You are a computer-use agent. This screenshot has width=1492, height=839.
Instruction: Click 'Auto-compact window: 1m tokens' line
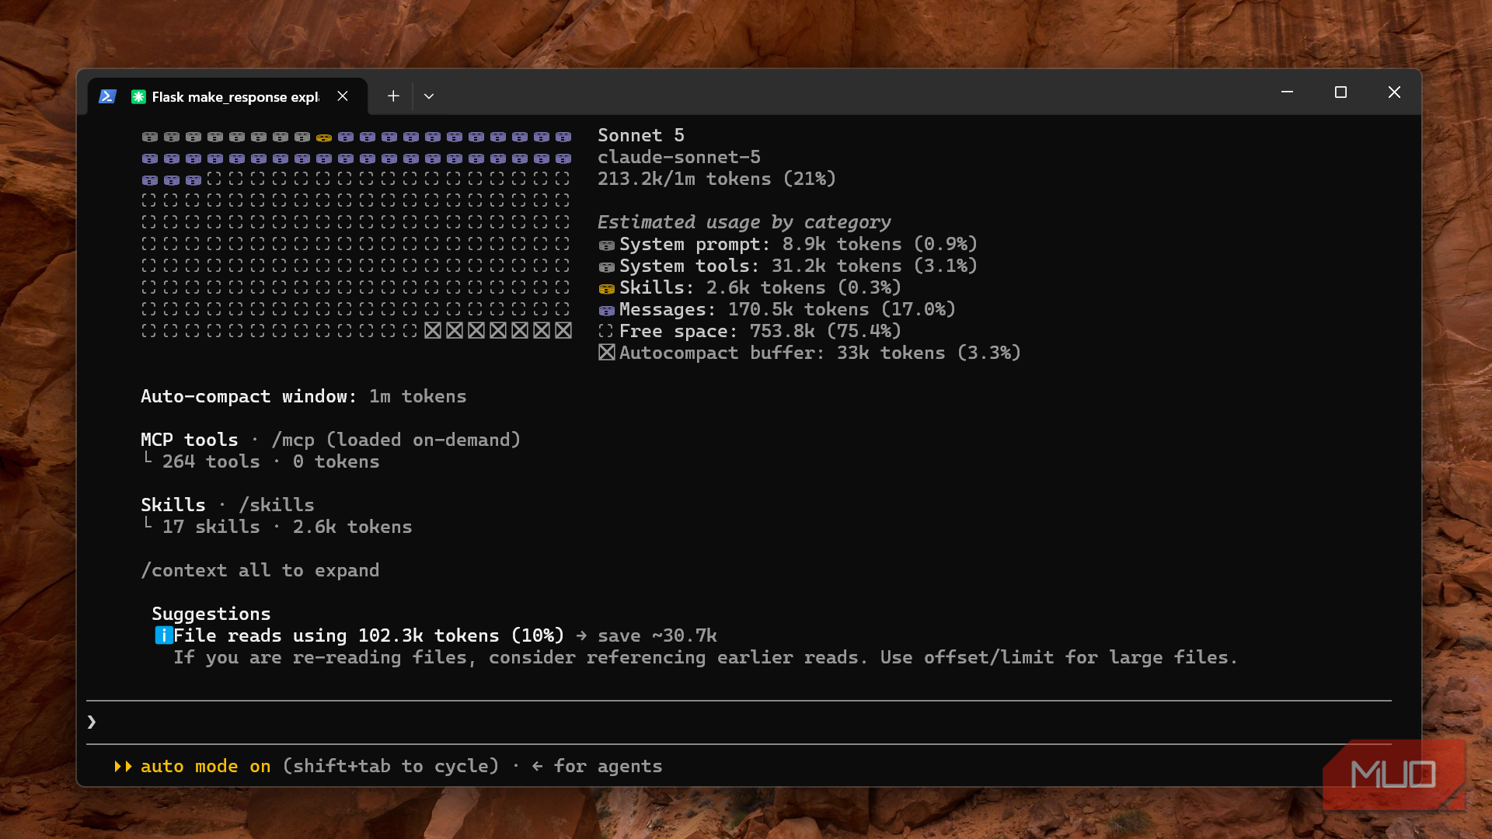click(304, 396)
